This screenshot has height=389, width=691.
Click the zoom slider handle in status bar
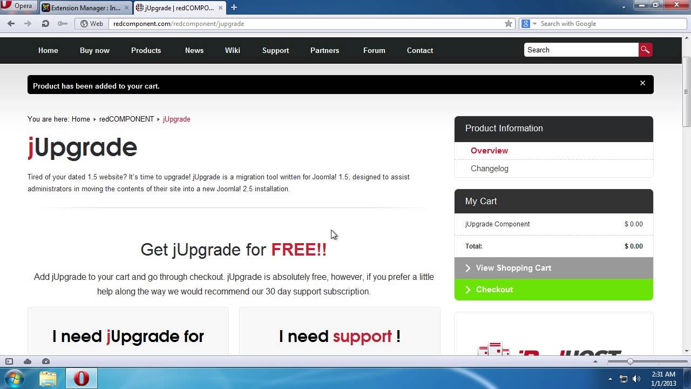point(630,361)
